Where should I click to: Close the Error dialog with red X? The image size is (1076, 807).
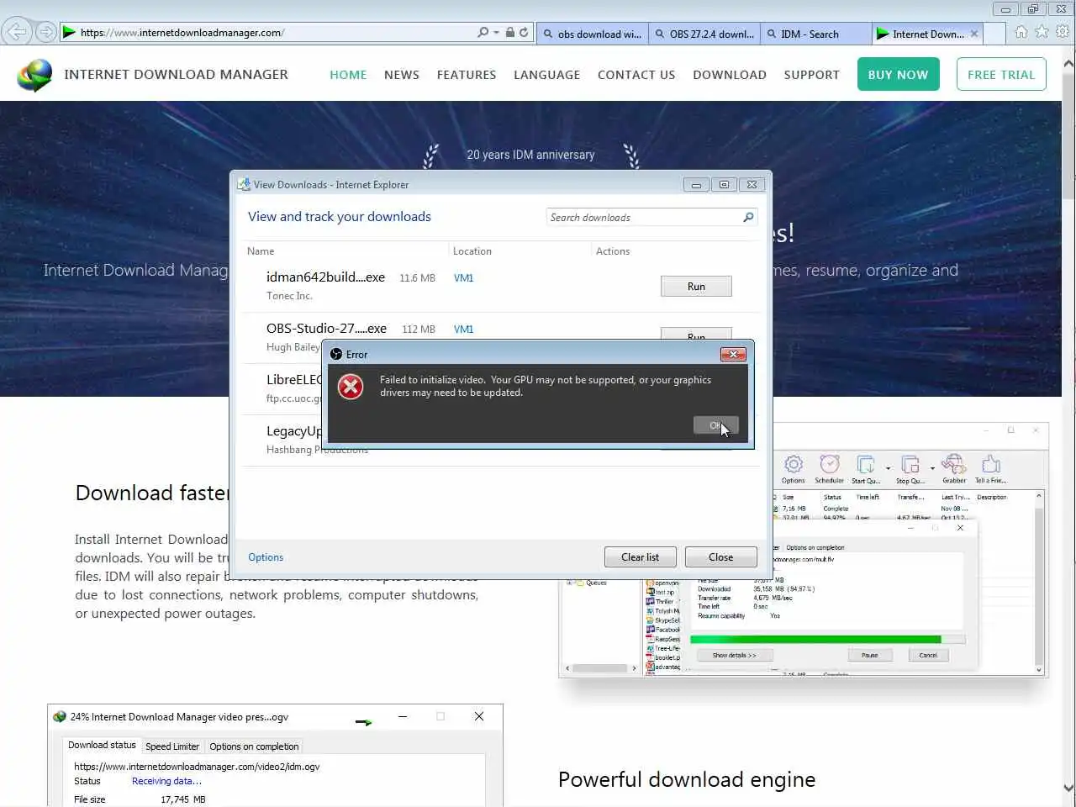click(733, 354)
